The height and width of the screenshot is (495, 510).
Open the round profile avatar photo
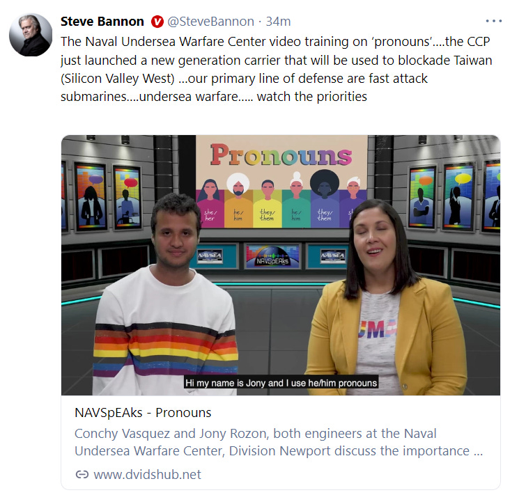[x=31, y=35]
